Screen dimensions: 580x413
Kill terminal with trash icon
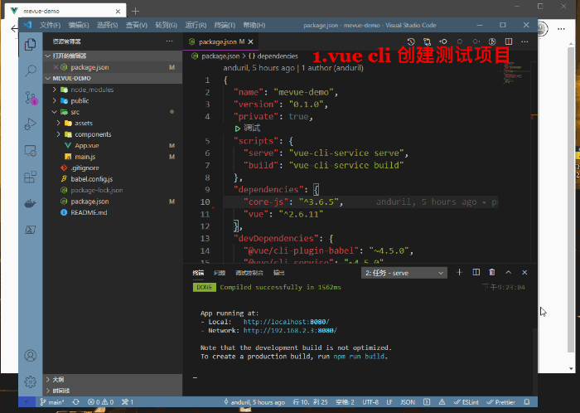(492, 272)
